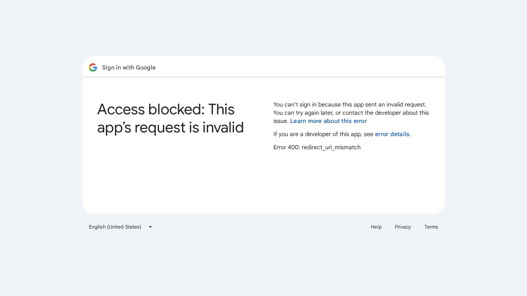Go to the Terms footer link
Screen dimensions: 527x296
pos(431,227)
